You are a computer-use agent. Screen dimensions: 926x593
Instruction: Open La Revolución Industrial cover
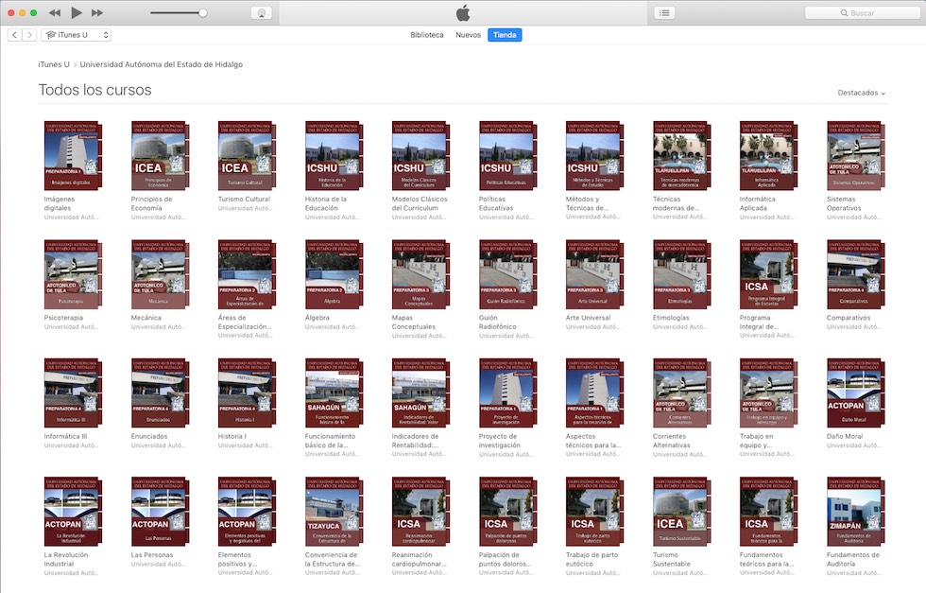[73, 512]
